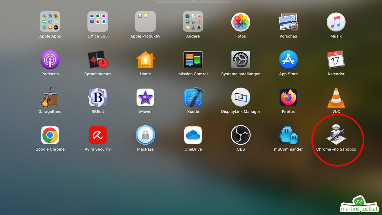Open iMovie
The height and width of the screenshot is (215, 382).
tap(145, 97)
